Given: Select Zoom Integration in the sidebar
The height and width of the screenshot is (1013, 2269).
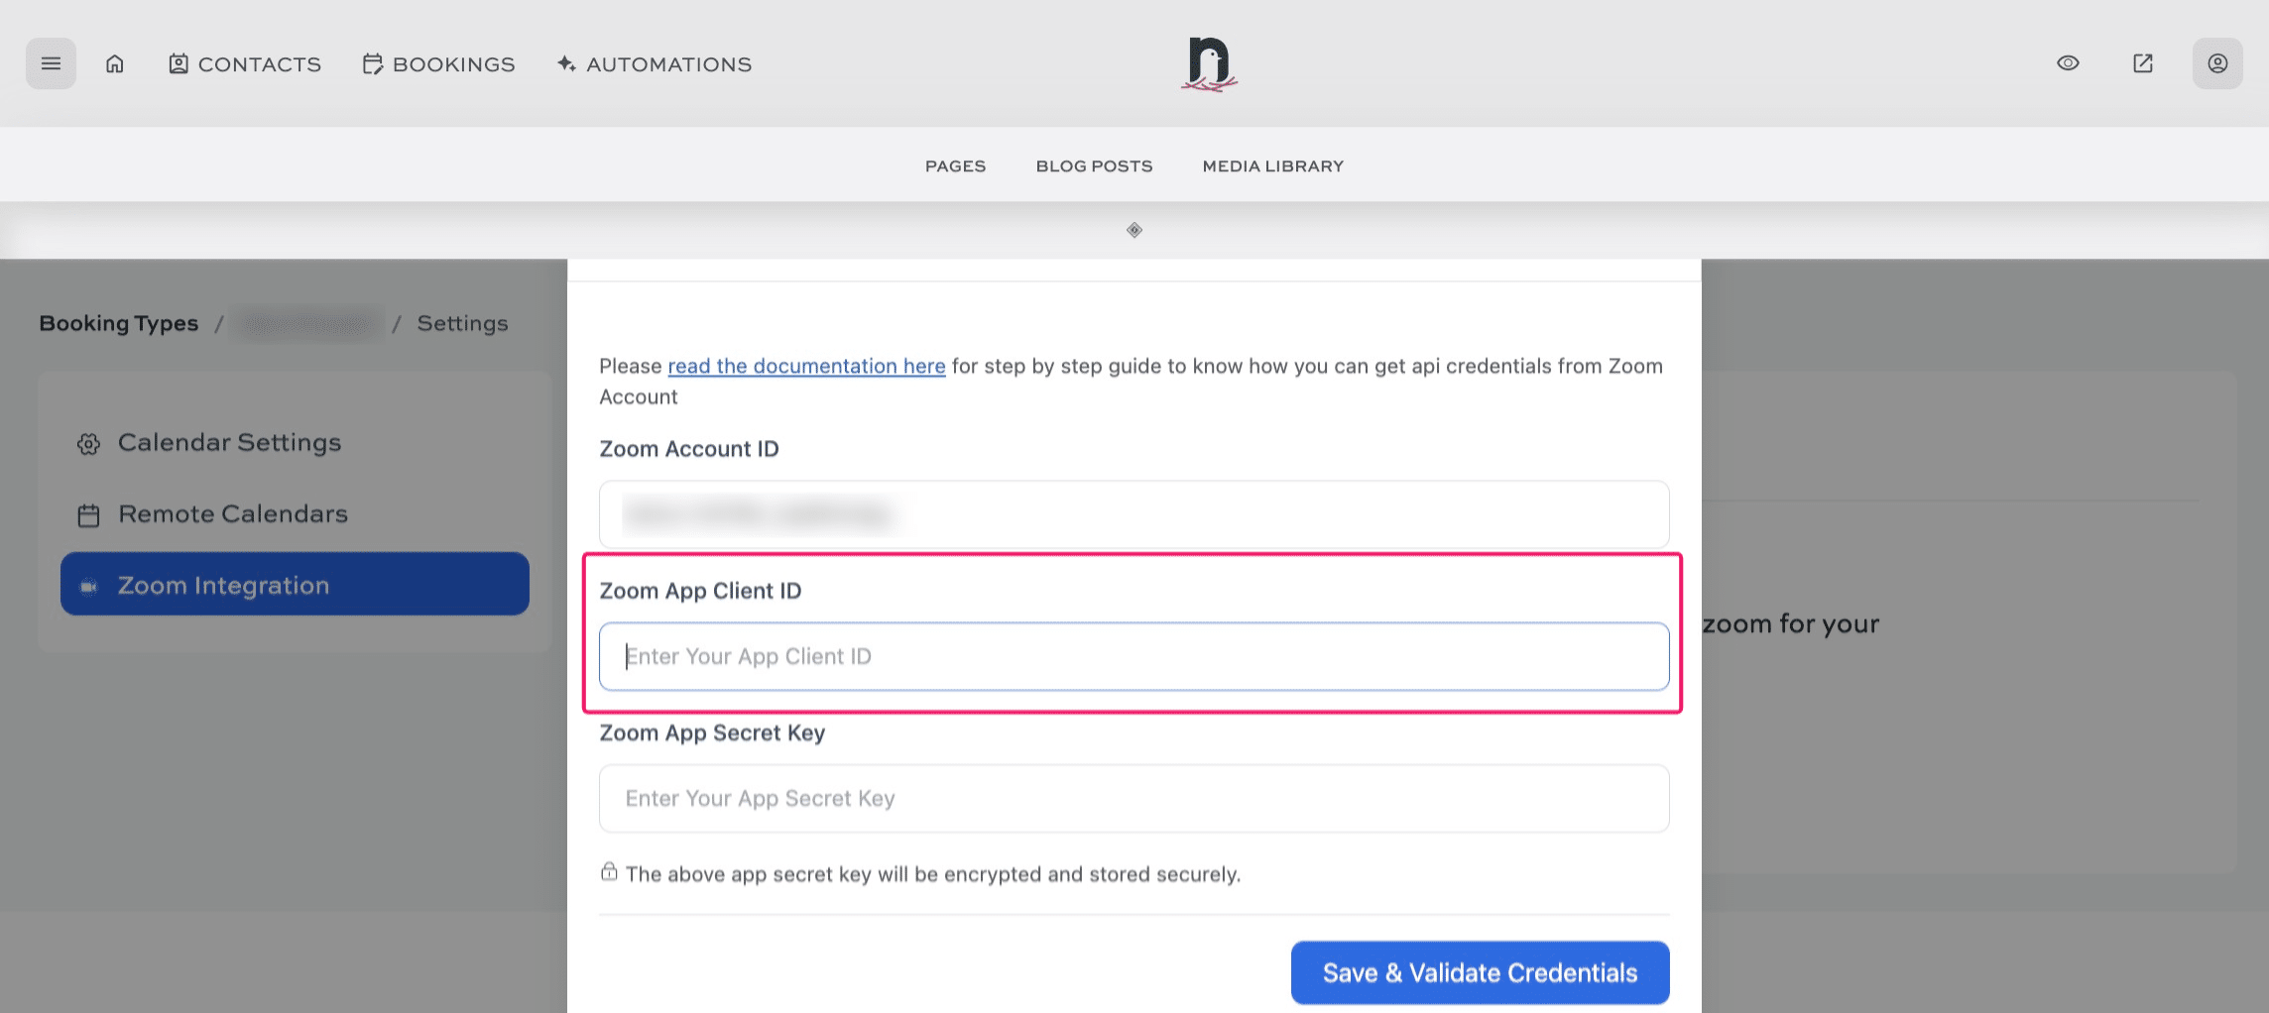Looking at the screenshot, I should [223, 585].
